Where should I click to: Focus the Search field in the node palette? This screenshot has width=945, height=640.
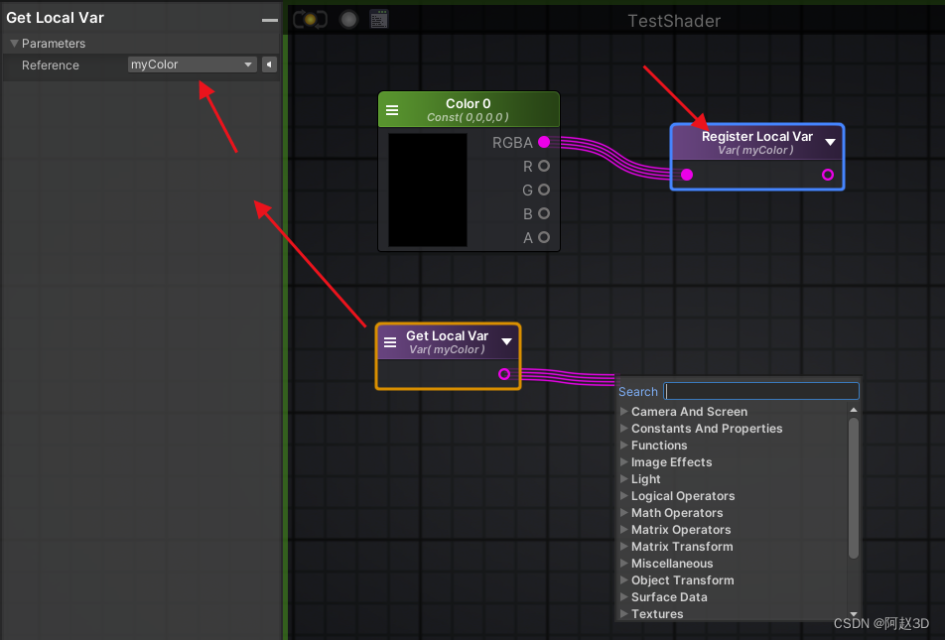761,391
